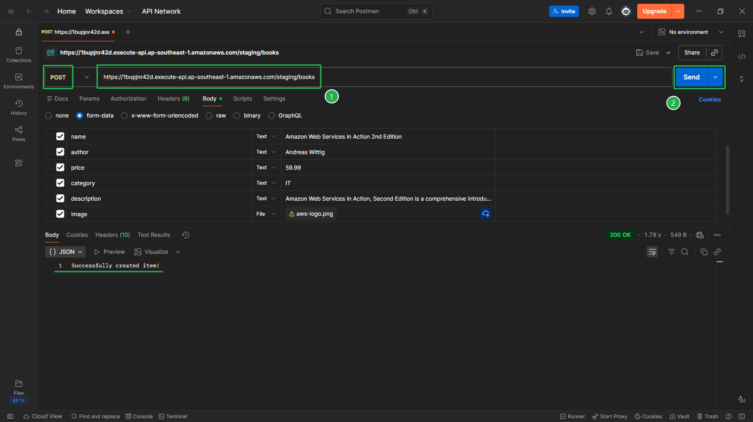Image resolution: width=753 pixels, height=422 pixels.
Task: Select x-www-form-urlencoded body type
Action: tap(124, 116)
